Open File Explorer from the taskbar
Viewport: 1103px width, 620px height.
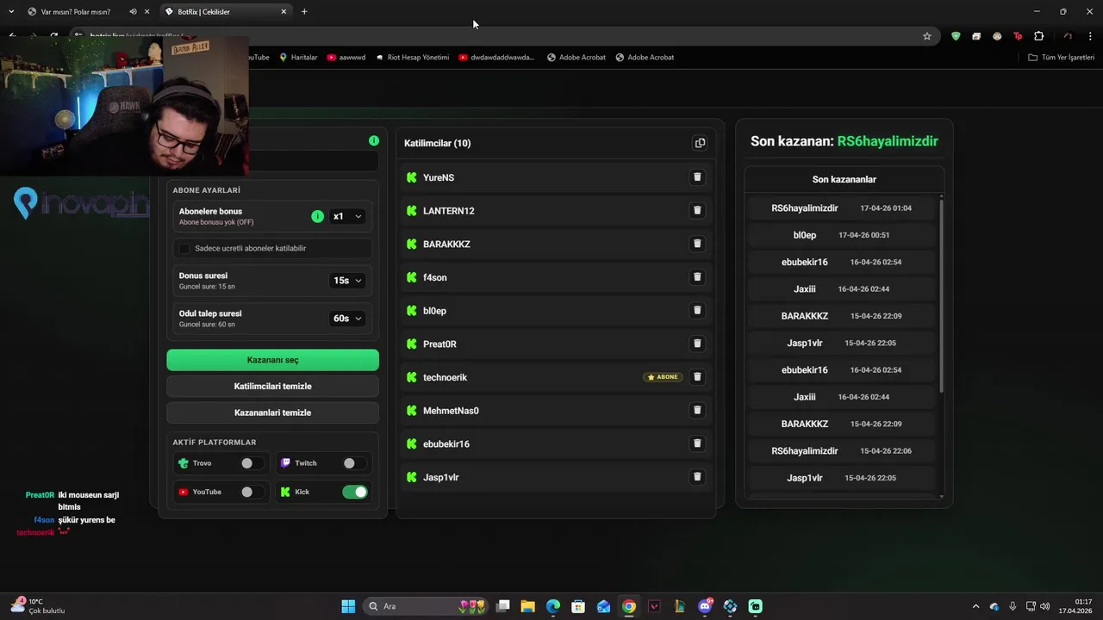pyautogui.click(x=527, y=606)
